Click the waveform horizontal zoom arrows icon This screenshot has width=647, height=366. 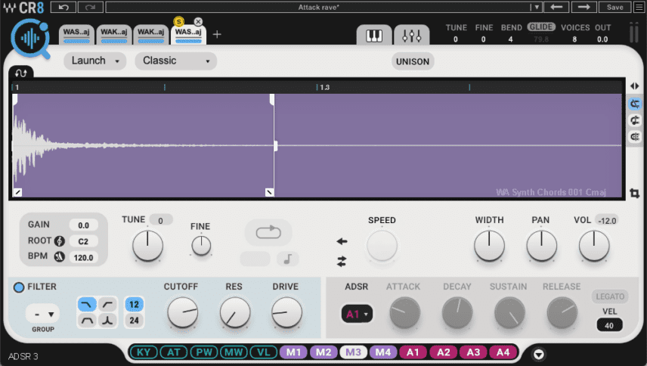[635, 86]
